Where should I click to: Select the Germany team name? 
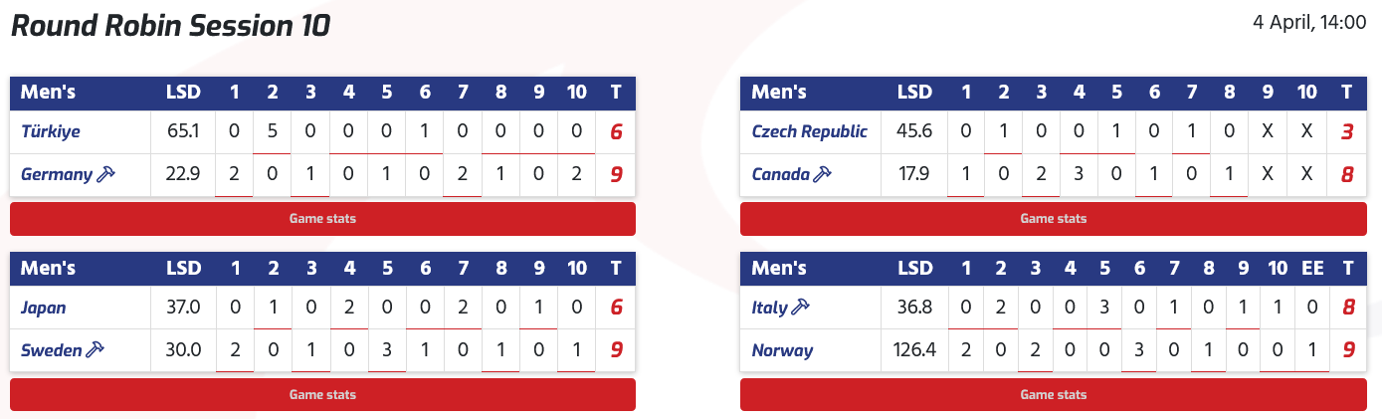pyautogui.click(x=57, y=174)
